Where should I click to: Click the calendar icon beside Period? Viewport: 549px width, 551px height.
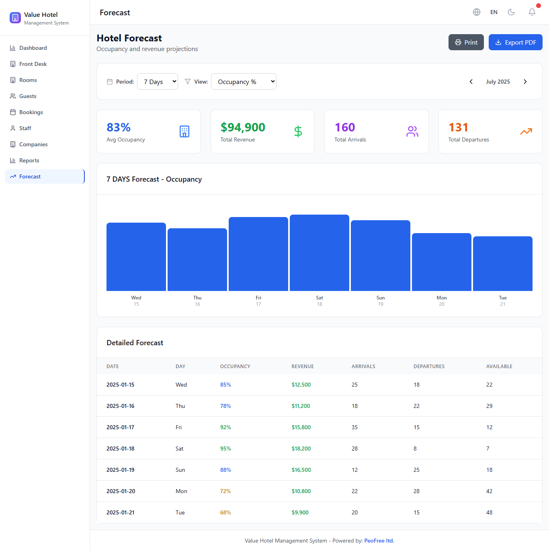click(x=110, y=82)
